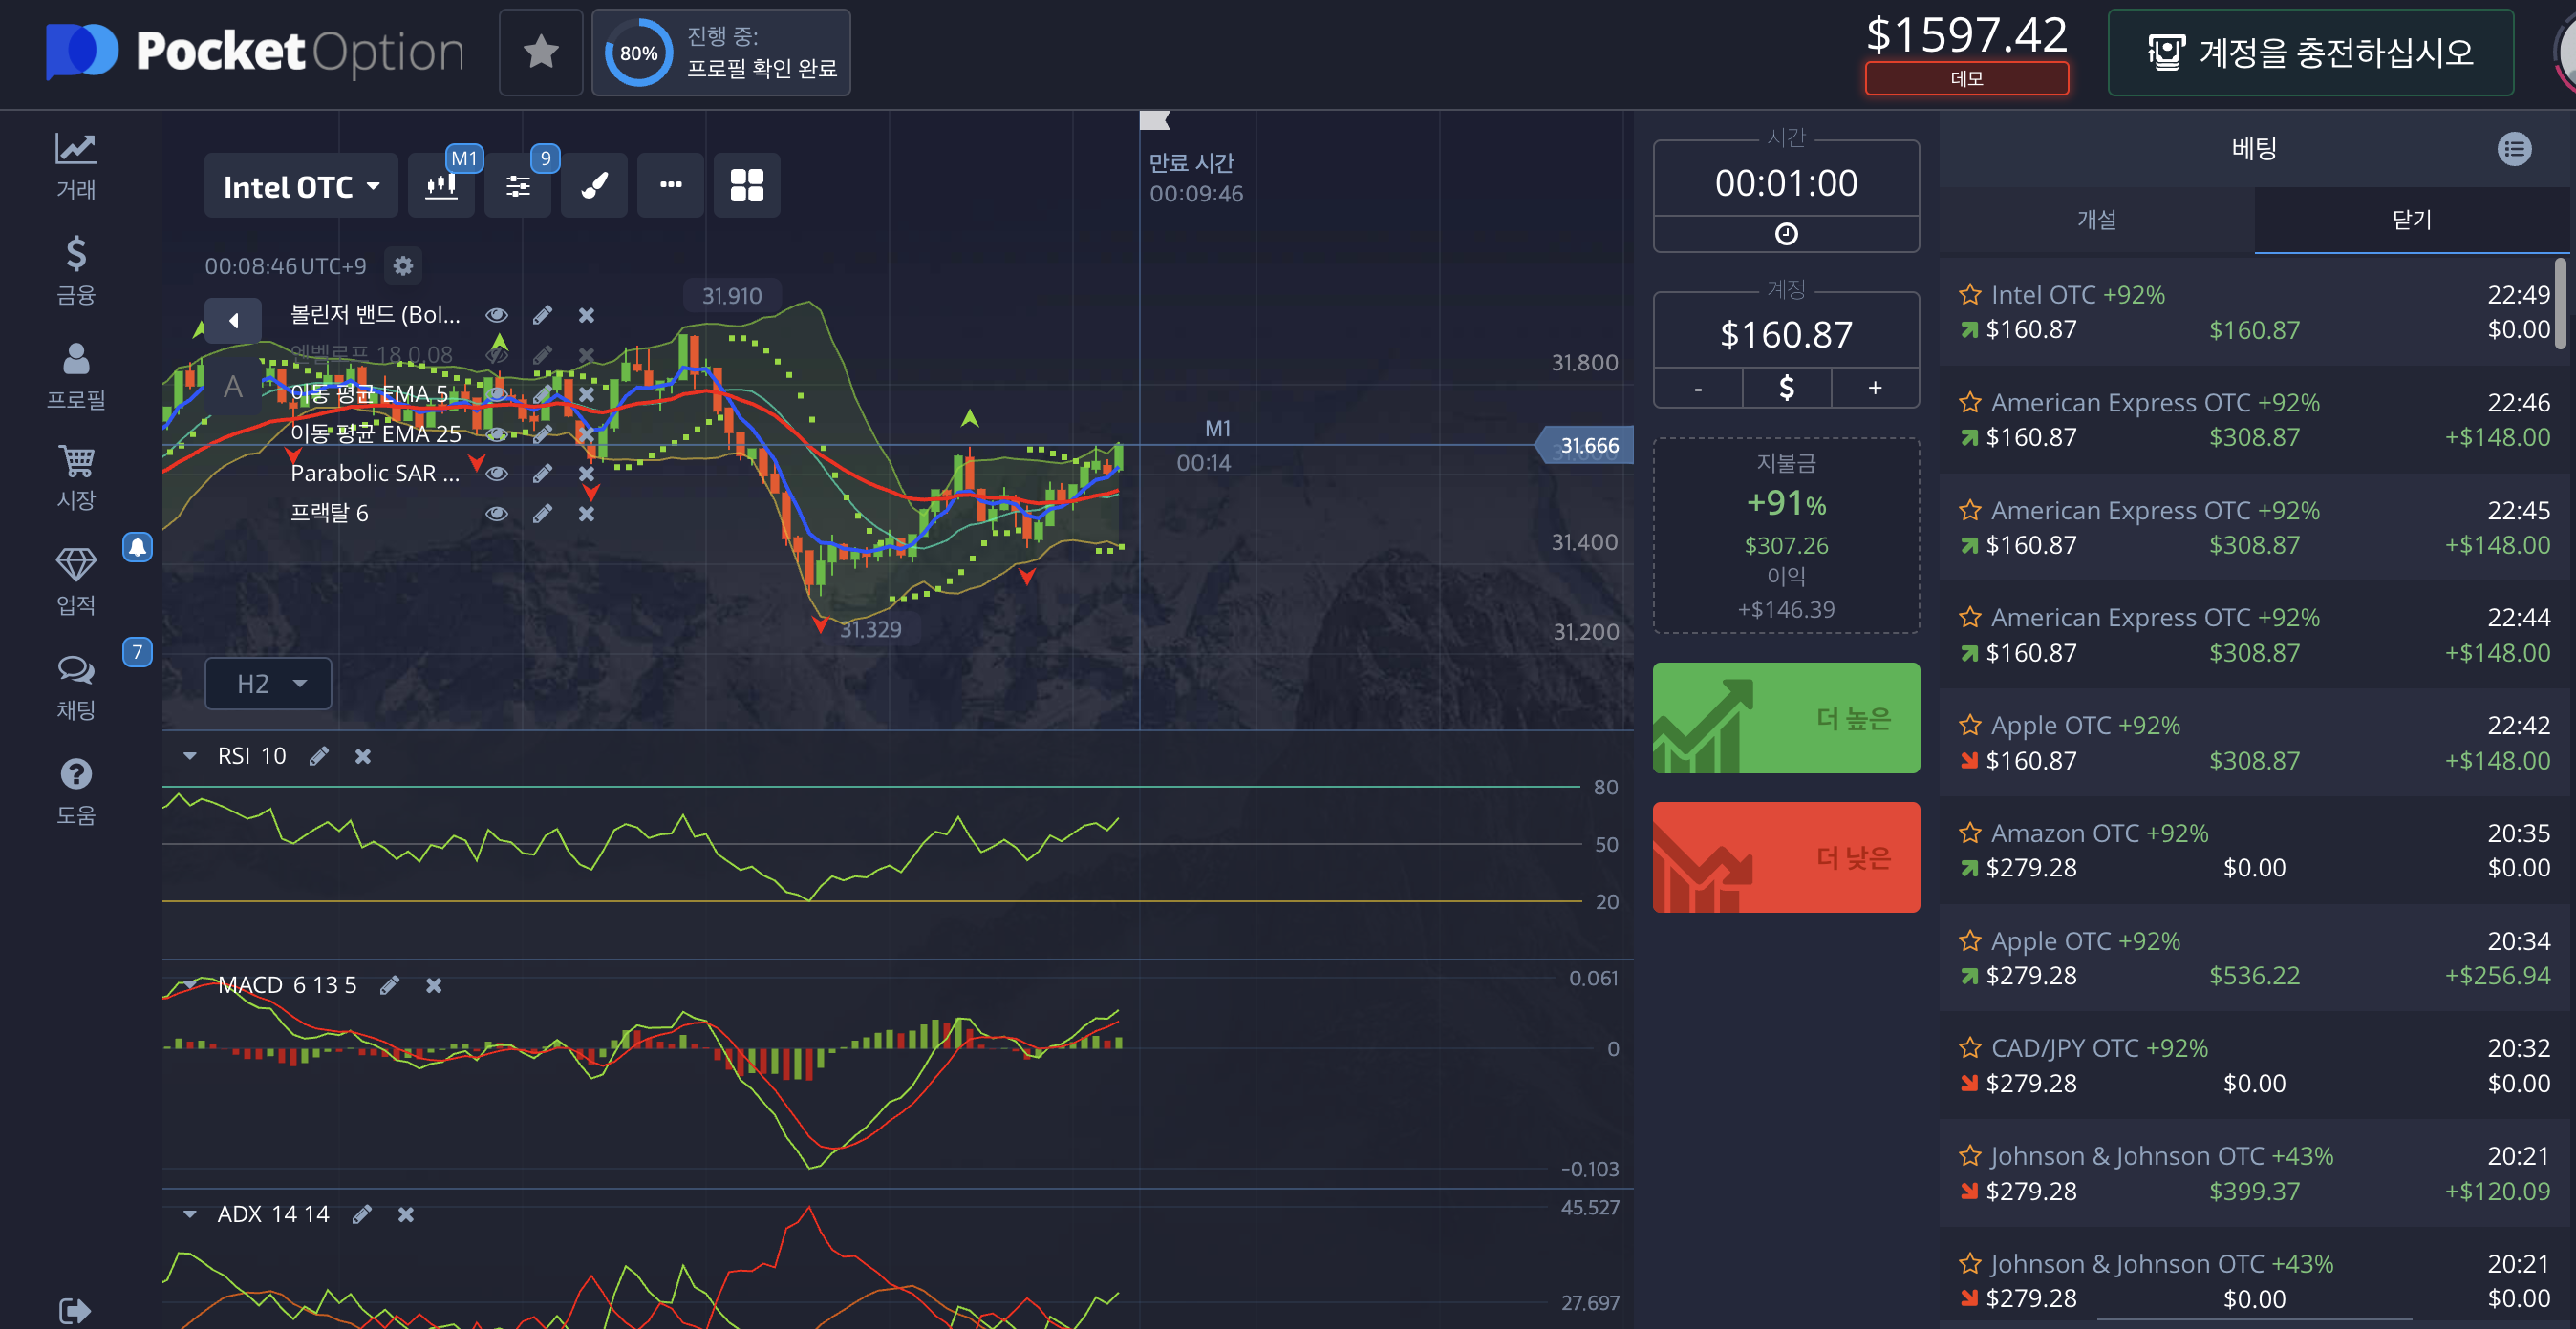Image resolution: width=2576 pixels, height=1329 pixels.
Task: Remove the MACD indicator panel
Action: tap(434, 985)
